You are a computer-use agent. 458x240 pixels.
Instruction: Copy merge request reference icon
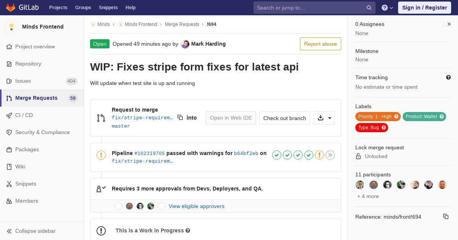[446, 216]
